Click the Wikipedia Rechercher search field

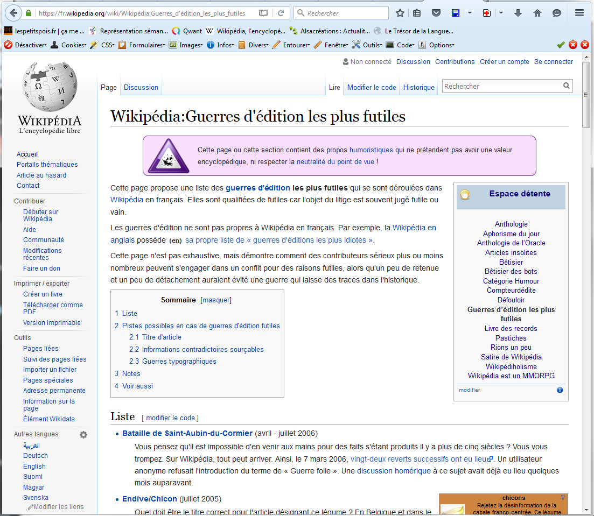click(501, 86)
